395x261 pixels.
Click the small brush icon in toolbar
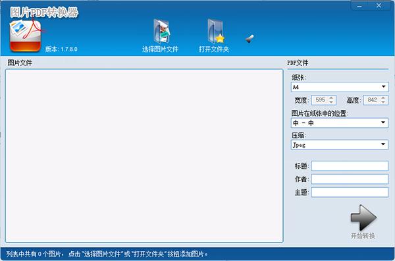[250, 39]
